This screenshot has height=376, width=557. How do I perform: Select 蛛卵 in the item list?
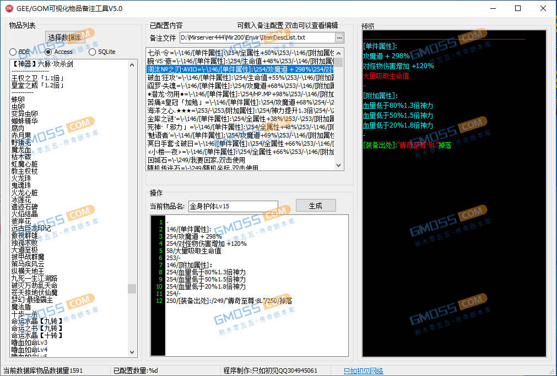(x=18, y=99)
